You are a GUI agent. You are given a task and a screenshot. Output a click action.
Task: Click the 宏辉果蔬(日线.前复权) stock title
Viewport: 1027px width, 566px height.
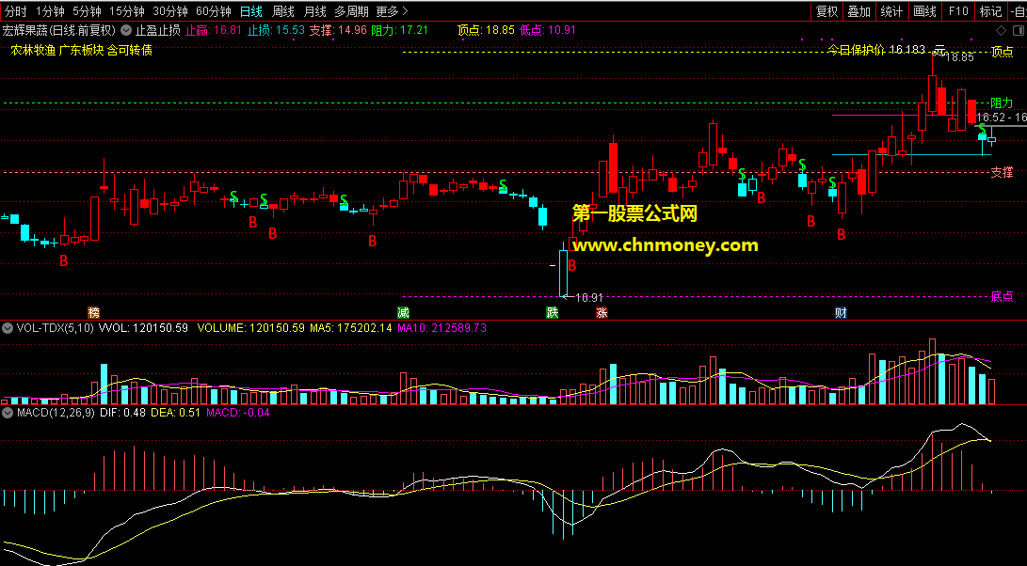[x=59, y=30]
